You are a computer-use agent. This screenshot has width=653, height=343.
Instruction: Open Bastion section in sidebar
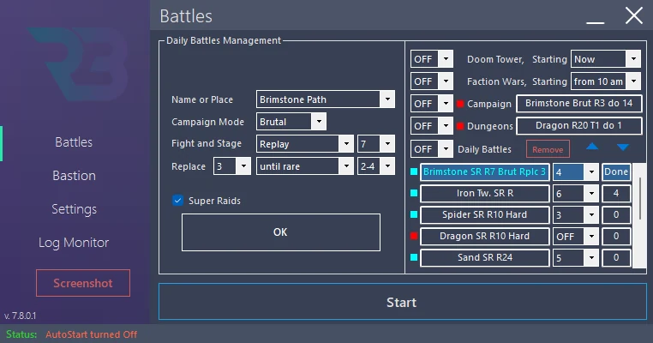75,176
